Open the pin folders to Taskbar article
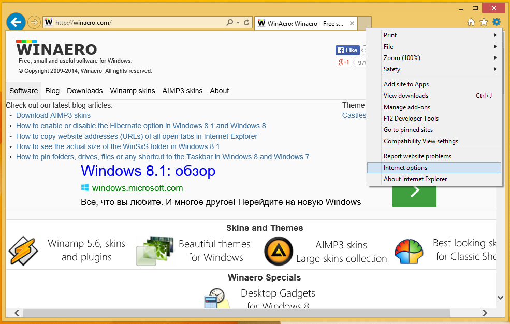The height and width of the screenshot is (324, 510). [163, 157]
